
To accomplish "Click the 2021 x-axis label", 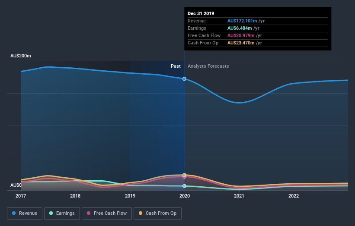I will 239,196.
